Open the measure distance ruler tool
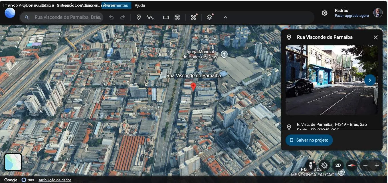The height and width of the screenshot is (183, 388). tap(166, 17)
